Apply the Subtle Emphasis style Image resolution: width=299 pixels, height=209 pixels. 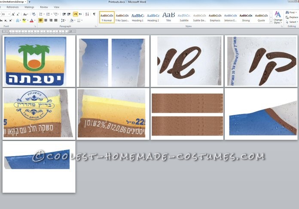tap(199, 17)
